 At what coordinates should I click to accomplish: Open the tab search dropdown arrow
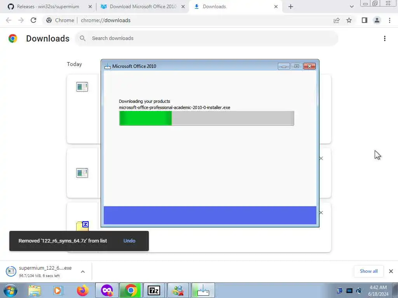tap(351, 7)
